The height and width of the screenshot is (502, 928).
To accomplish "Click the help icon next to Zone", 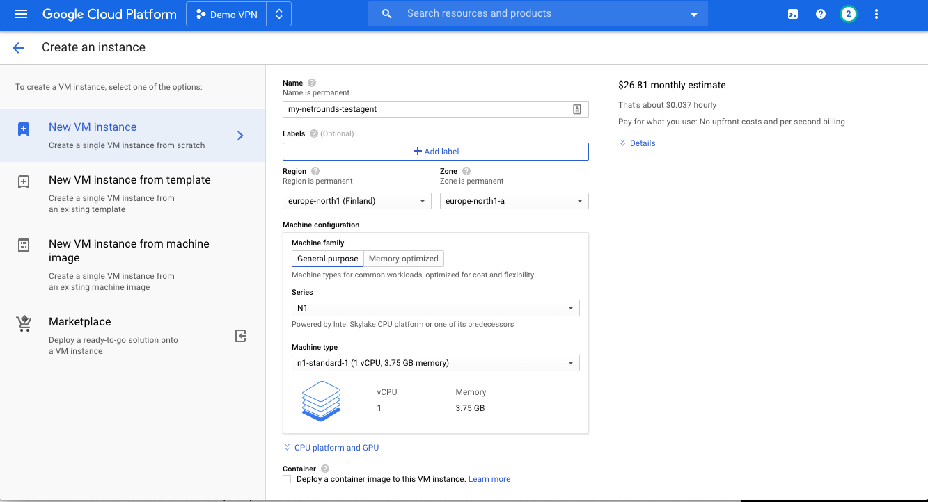I will [x=466, y=170].
